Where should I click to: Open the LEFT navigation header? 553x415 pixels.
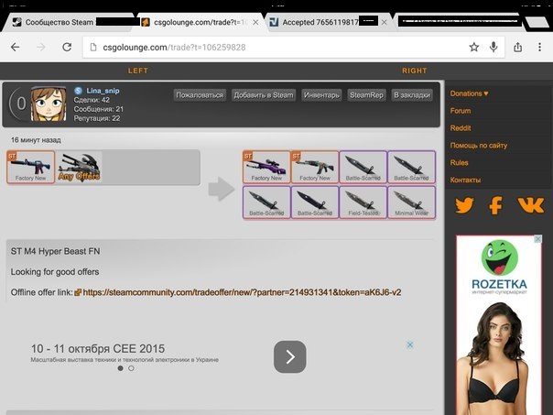click(138, 71)
